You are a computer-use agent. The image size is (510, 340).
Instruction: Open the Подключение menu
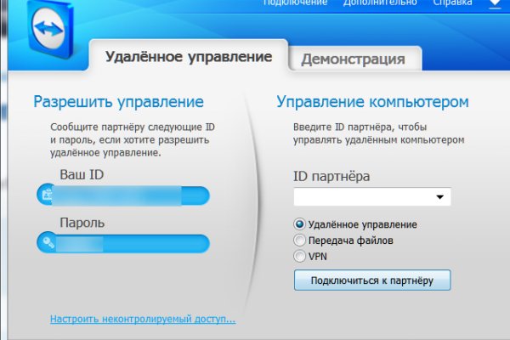tap(295, 3)
